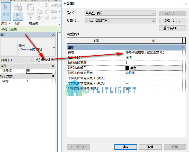
Task: Click the 范围框 property label
Action: [7, 71]
